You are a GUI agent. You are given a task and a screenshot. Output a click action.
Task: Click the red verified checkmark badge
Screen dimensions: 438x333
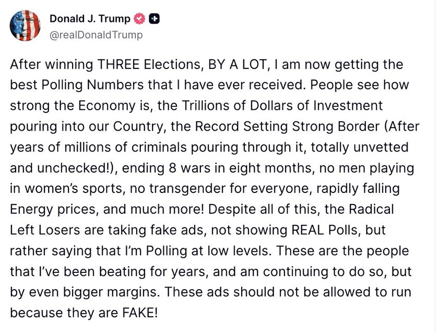(x=139, y=19)
